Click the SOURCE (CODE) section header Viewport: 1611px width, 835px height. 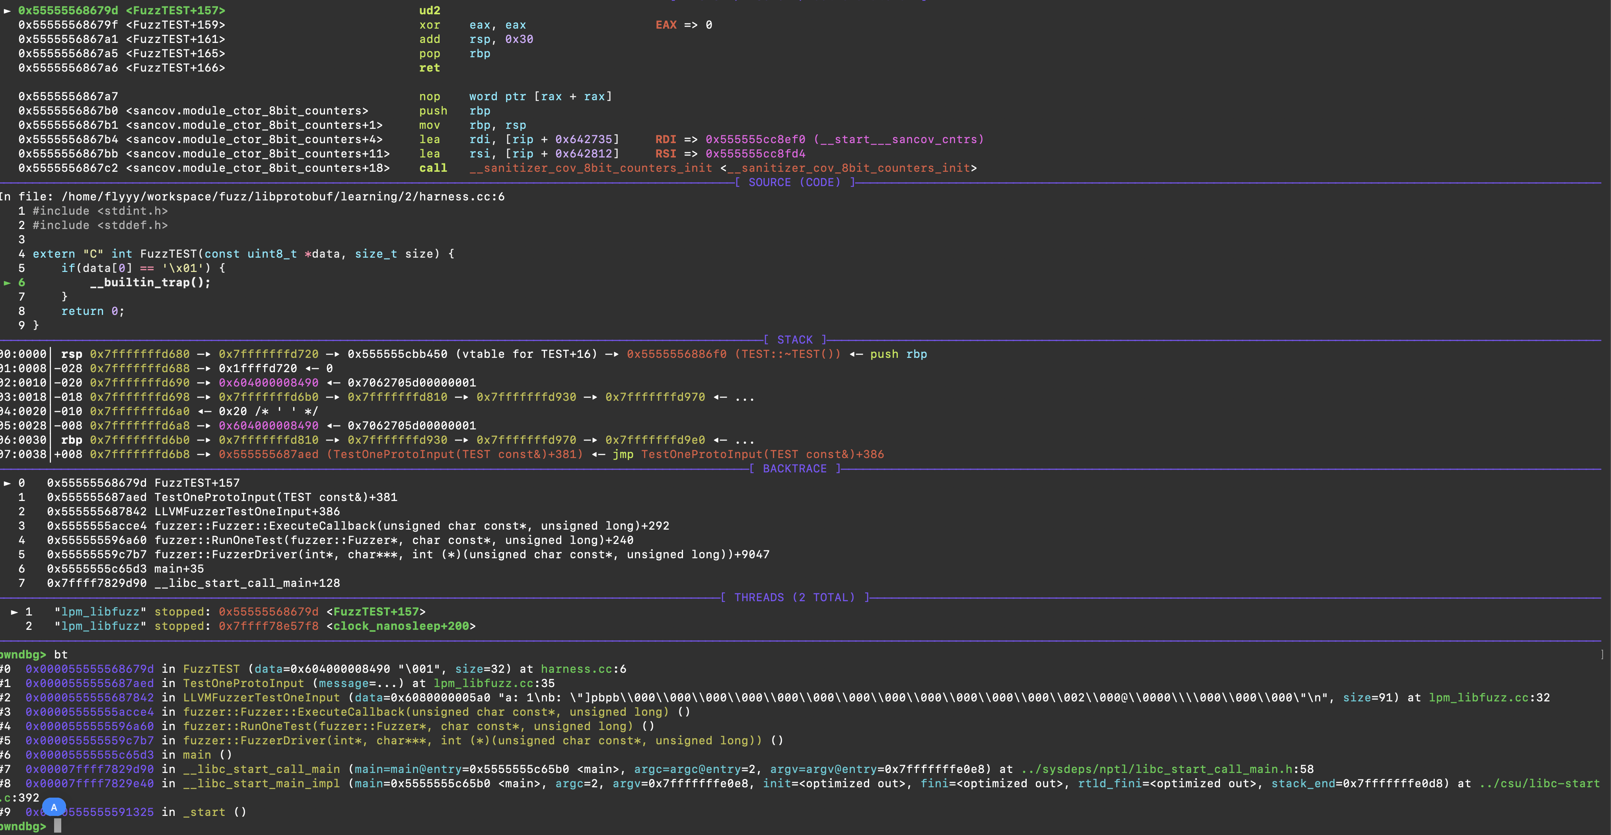794,183
